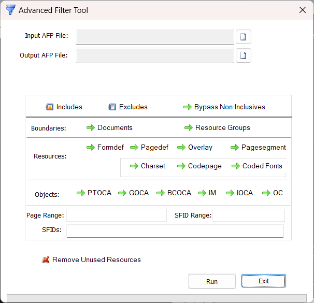The width and height of the screenshot is (314, 303).
Task: Toggle the Pagesegment resource filter
Action: click(235, 148)
